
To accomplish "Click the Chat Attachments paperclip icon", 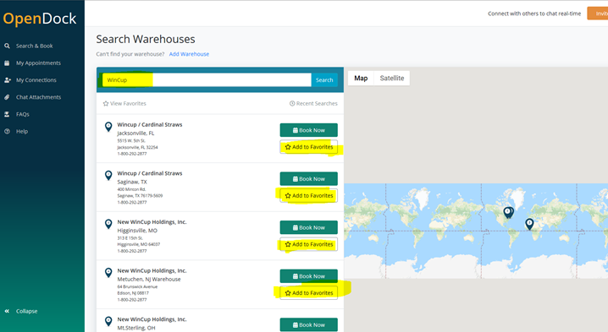I will click(7, 97).
